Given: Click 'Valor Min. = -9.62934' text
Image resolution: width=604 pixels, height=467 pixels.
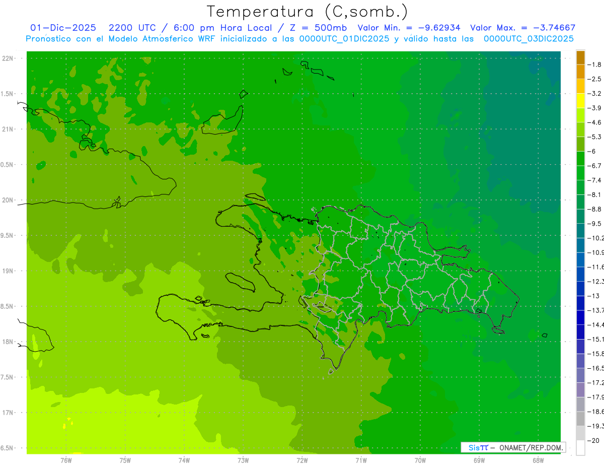Looking at the screenshot, I should point(410,28).
